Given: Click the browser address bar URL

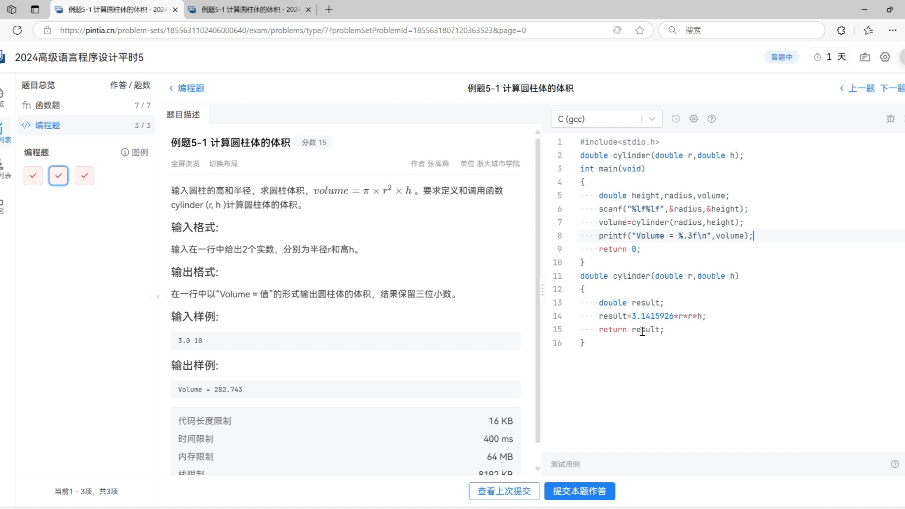Looking at the screenshot, I should [293, 30].
